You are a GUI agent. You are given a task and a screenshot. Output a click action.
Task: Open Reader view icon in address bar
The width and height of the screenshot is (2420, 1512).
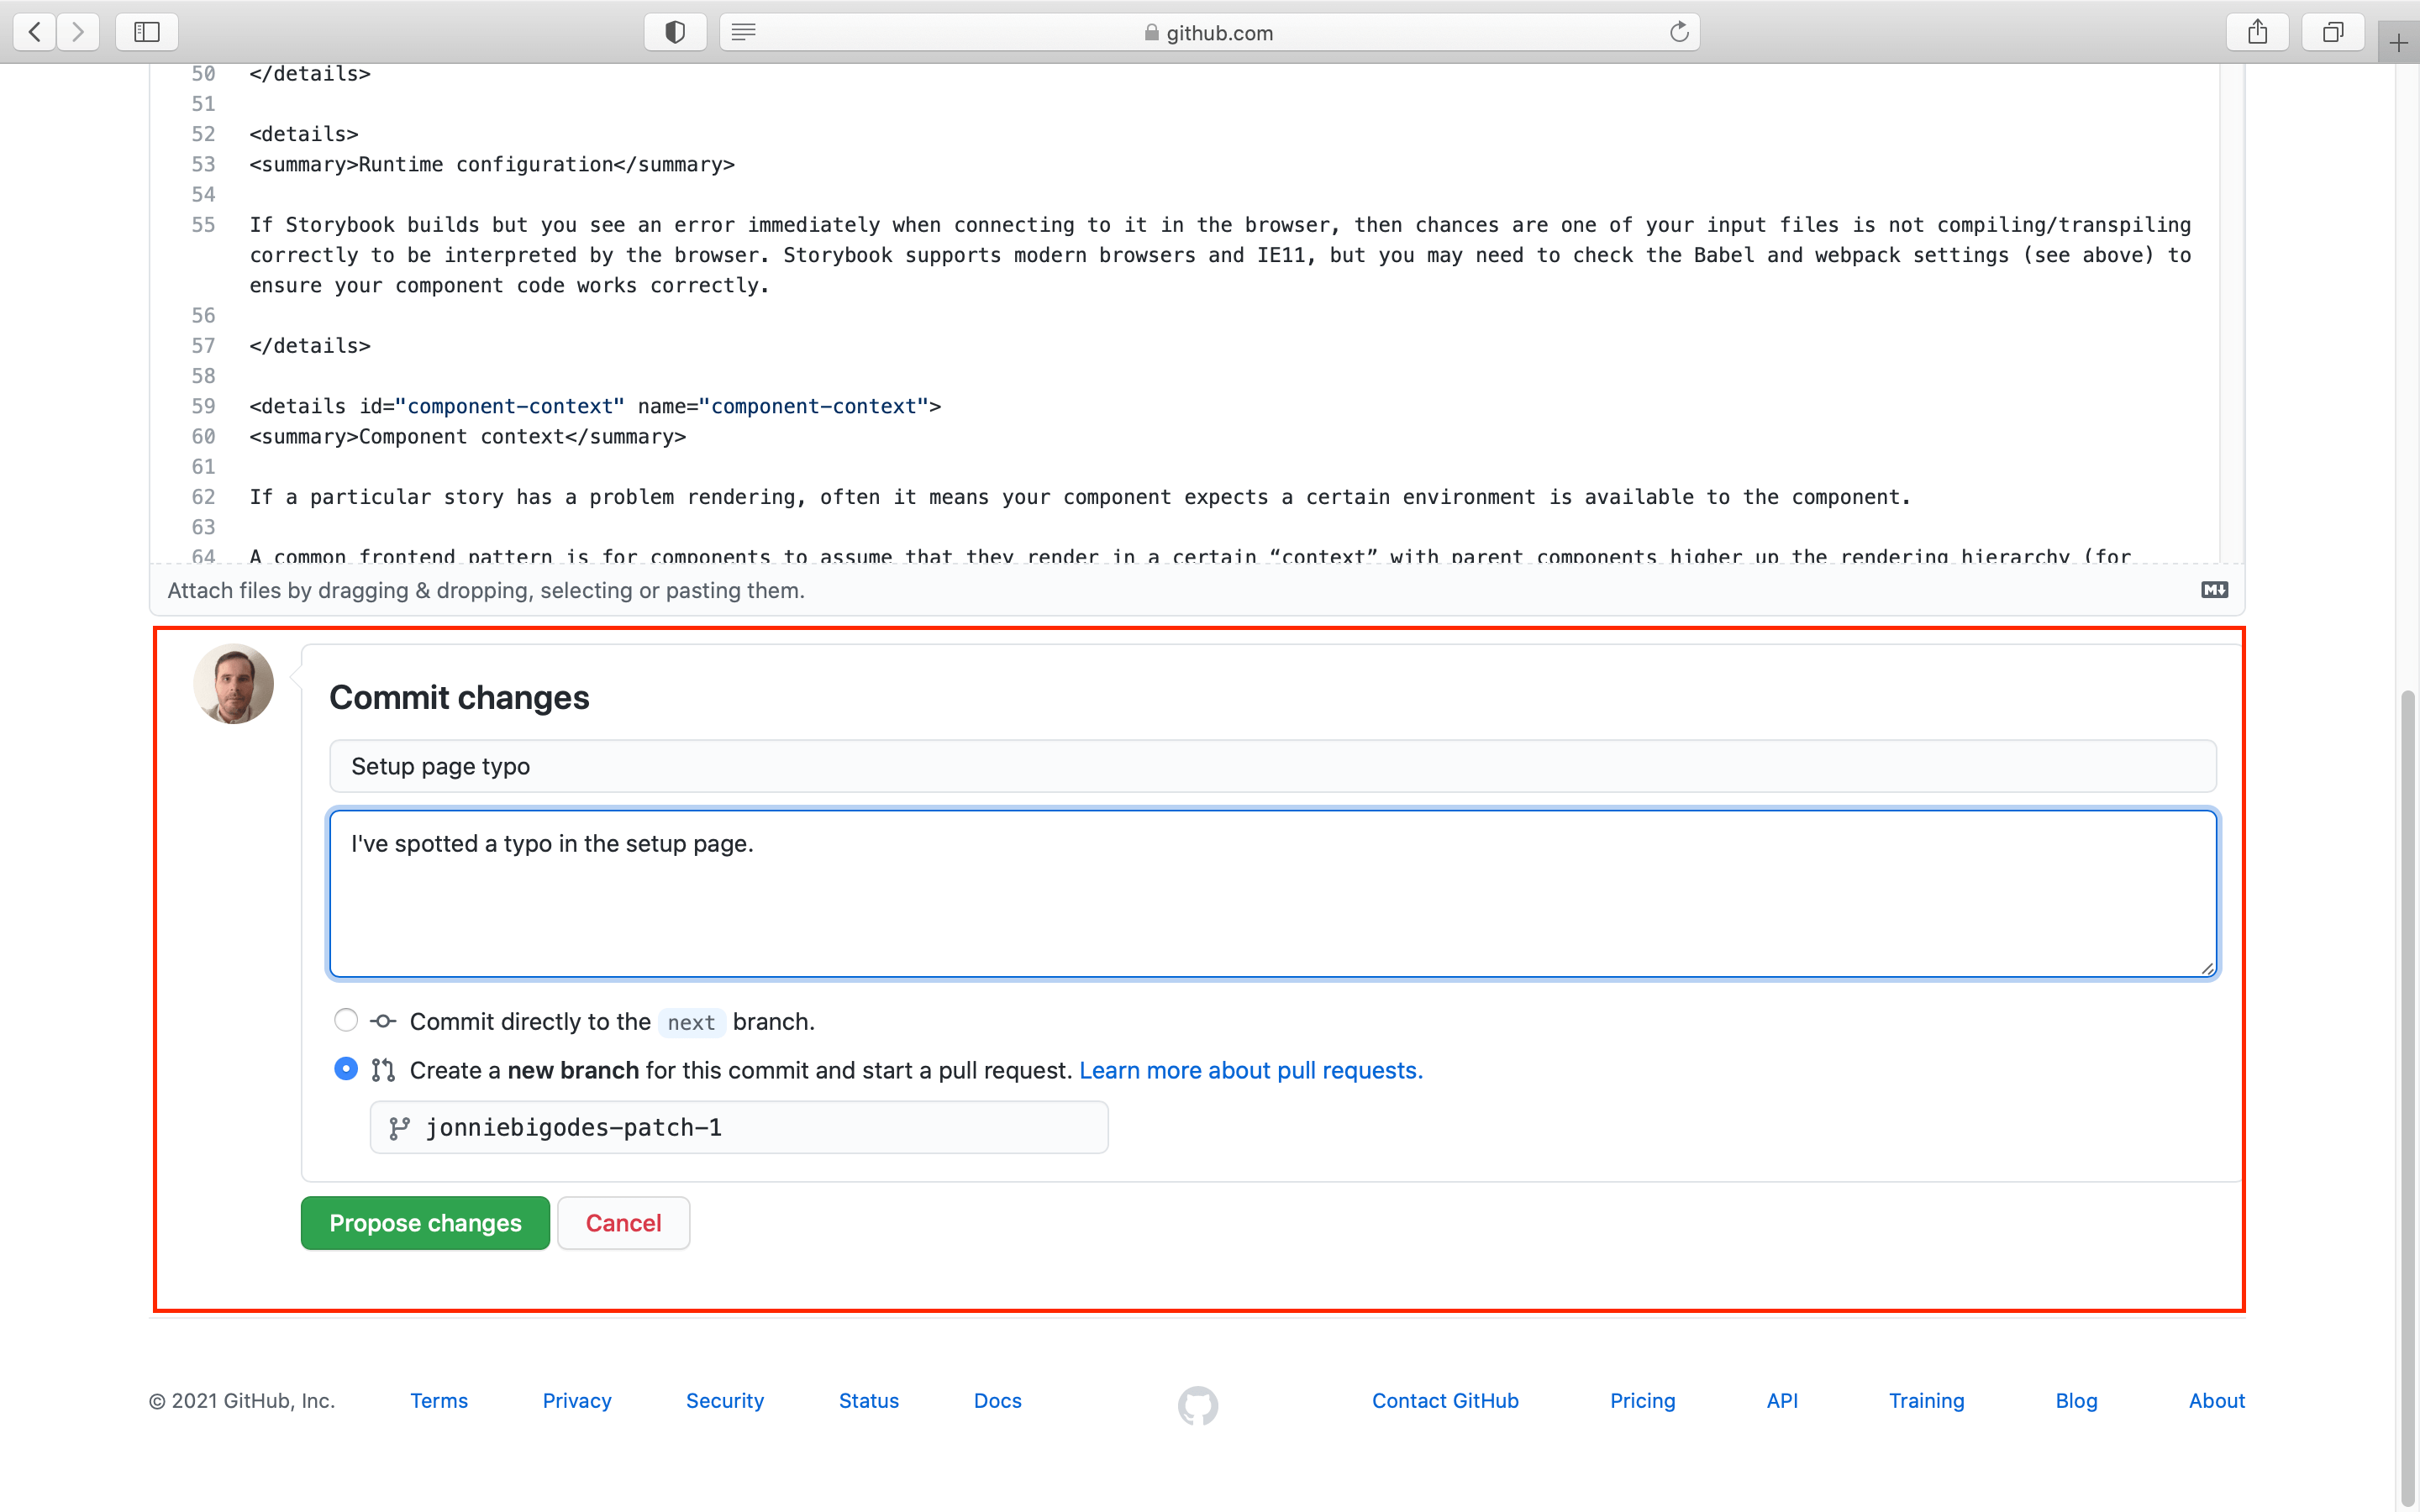click(x=743, y=32)
